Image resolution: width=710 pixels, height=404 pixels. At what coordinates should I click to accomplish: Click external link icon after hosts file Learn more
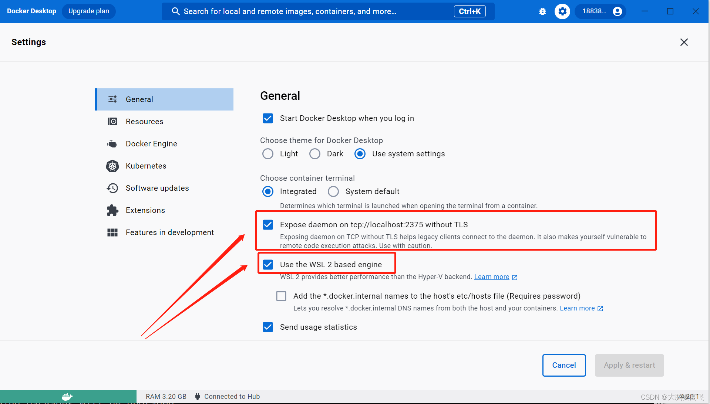[600, 309]
